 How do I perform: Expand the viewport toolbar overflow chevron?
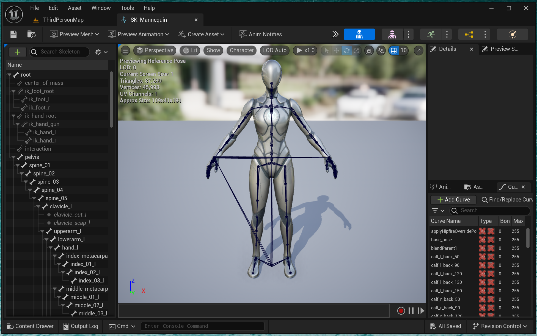point(418,51)
